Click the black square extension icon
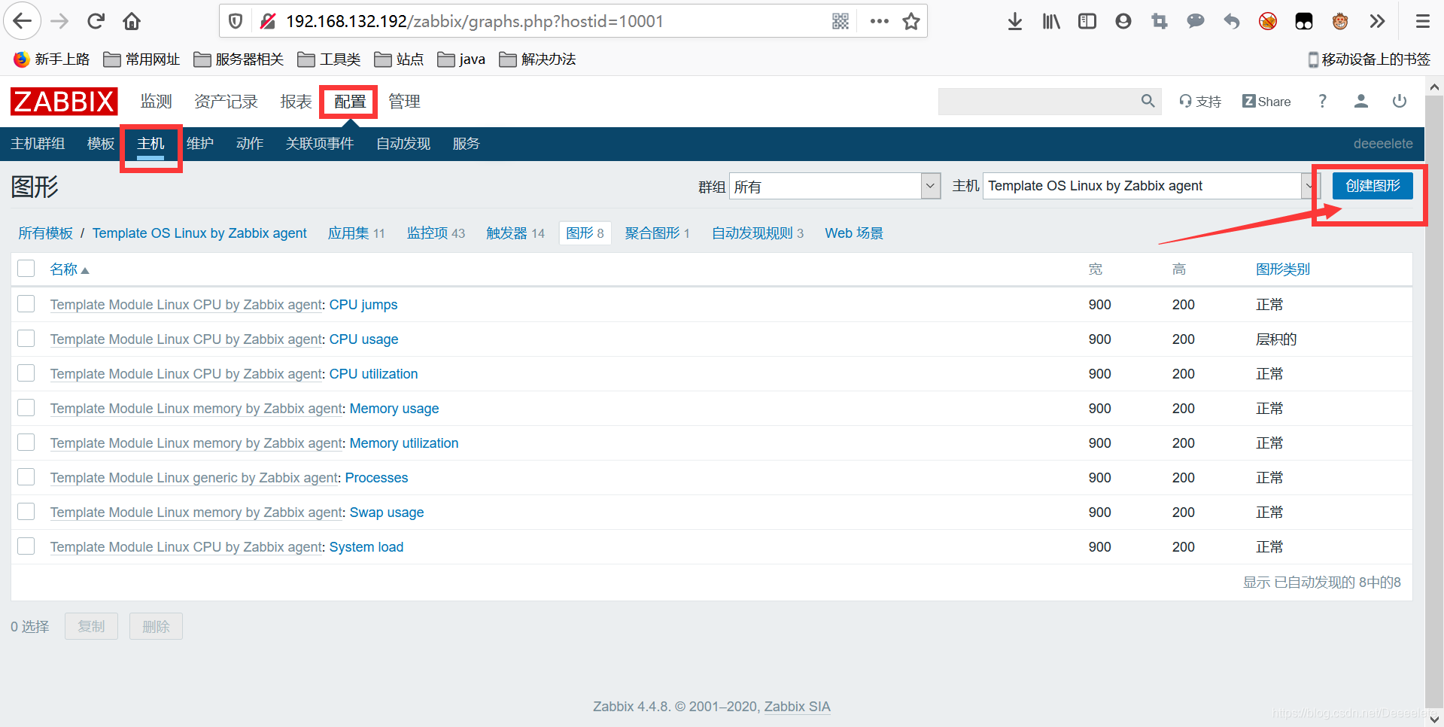Image resolution: width=1444 pixels, height=727 pixels. 1304,21
